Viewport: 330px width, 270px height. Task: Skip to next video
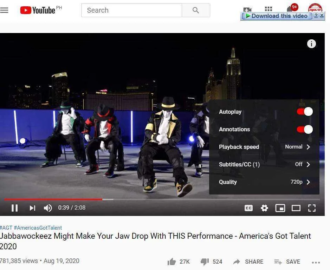pyautogui.click(x=32, y=208)
